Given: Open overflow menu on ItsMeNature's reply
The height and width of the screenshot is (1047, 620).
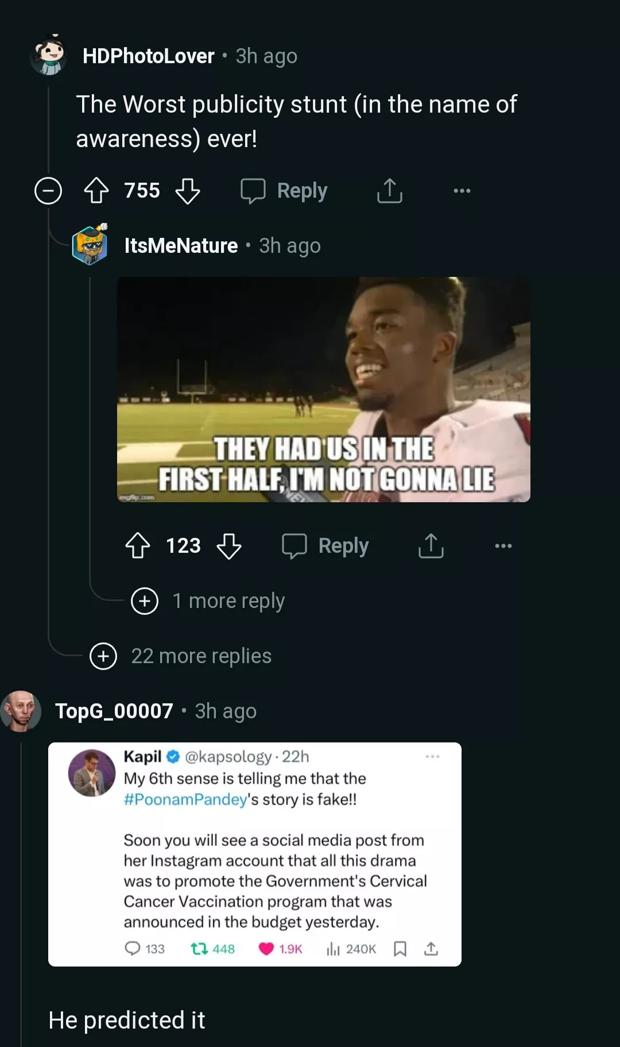Looking at the screenshot, I should pyautogui.click(x=503, y=546).
